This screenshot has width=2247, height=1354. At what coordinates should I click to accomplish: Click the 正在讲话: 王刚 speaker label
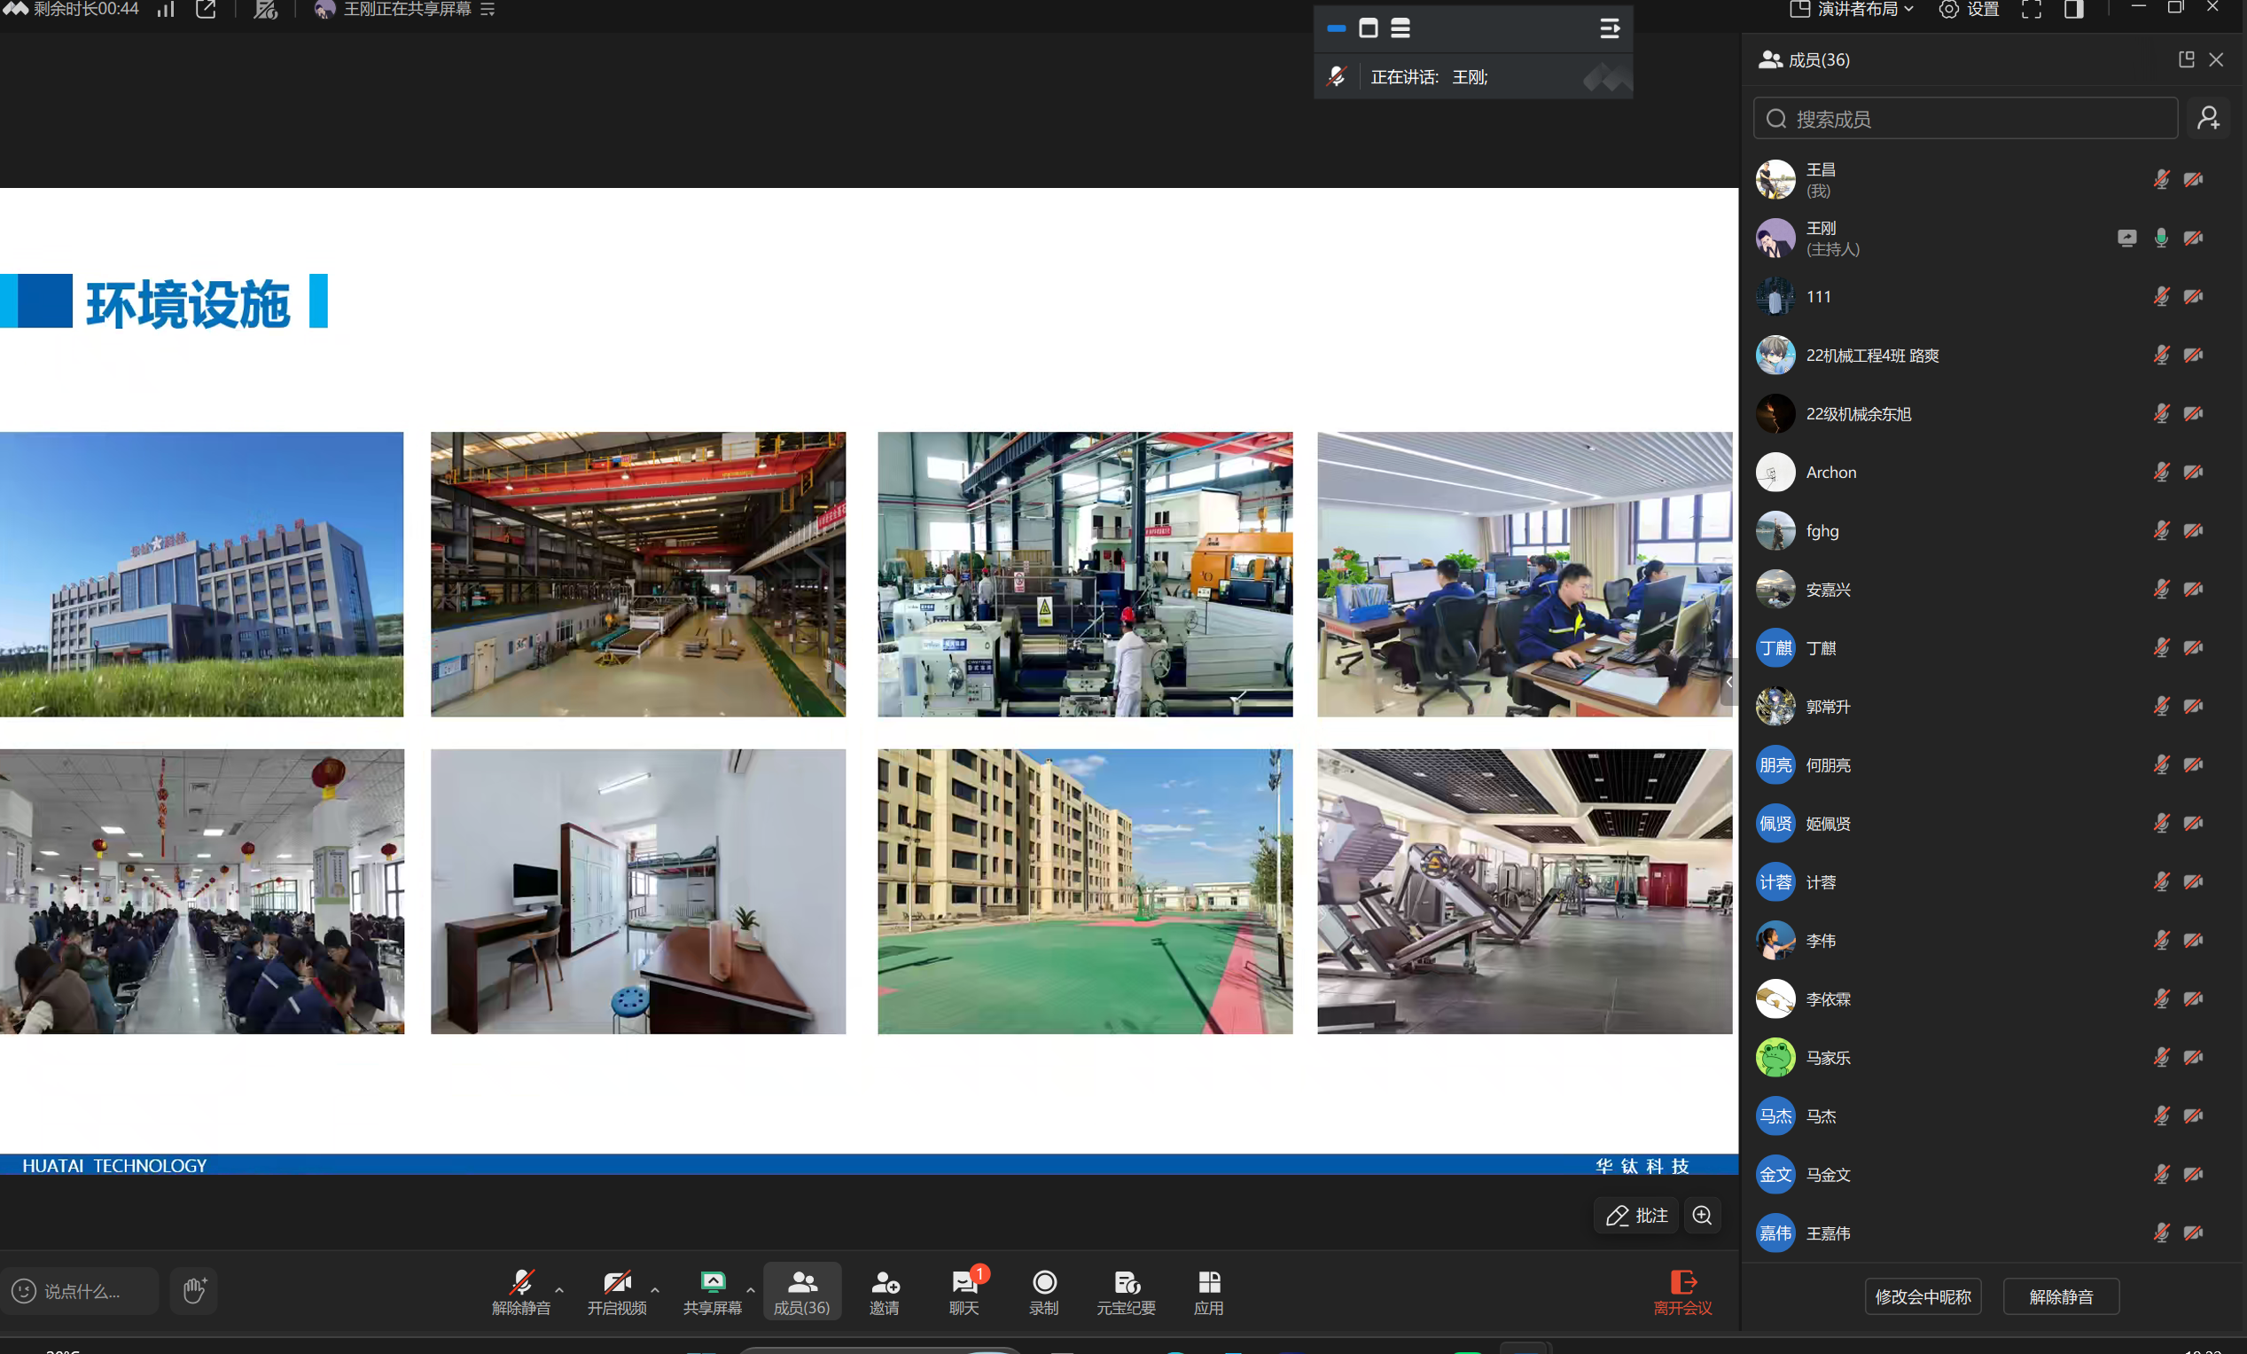coord(1429,77)
